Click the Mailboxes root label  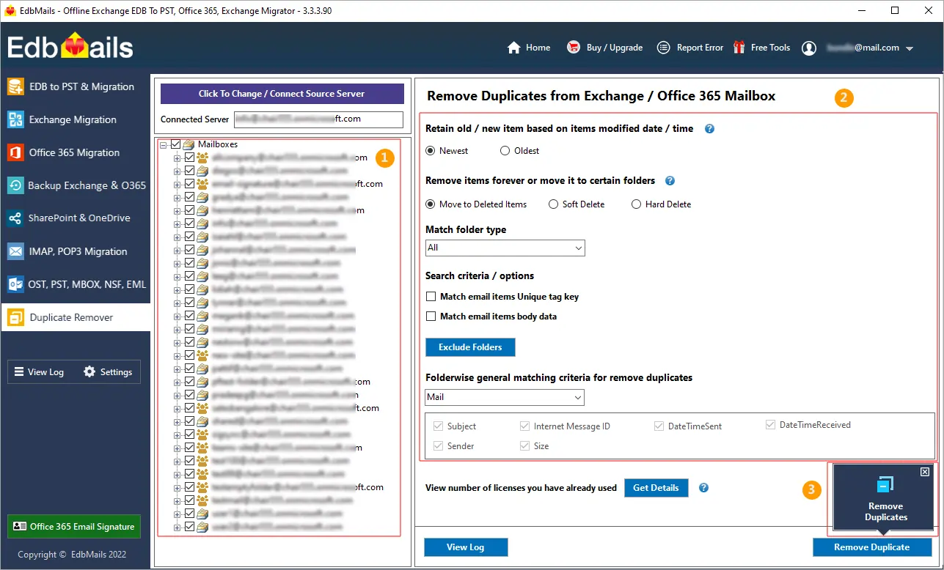coord(218,144)
